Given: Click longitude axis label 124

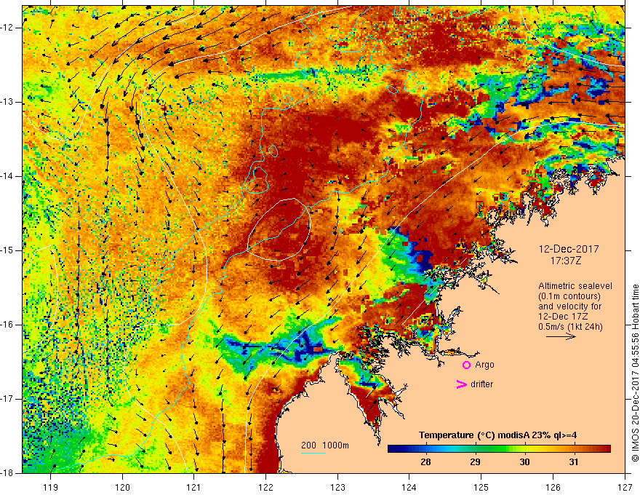Looking at the screenshot, I should [x=409, y=487].
